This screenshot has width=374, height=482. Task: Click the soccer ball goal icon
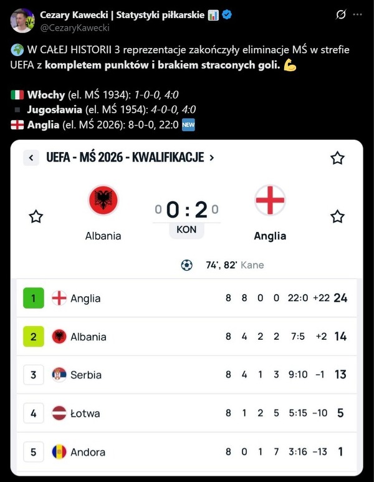pyautogui.click(x=186, y=265)
